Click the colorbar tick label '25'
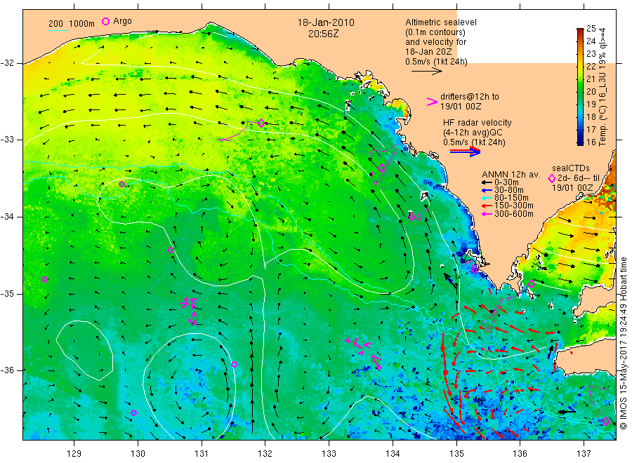632x463 pixels. pyautogui.click(x=591, y=28)
